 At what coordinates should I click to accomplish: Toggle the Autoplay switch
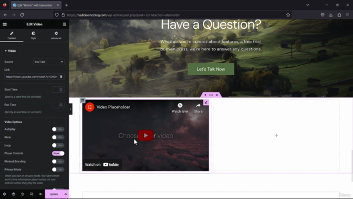coord(58,129)
